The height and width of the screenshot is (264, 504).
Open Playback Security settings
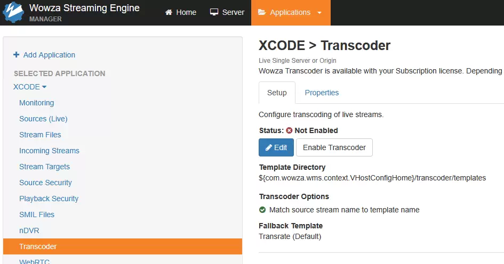49,199
